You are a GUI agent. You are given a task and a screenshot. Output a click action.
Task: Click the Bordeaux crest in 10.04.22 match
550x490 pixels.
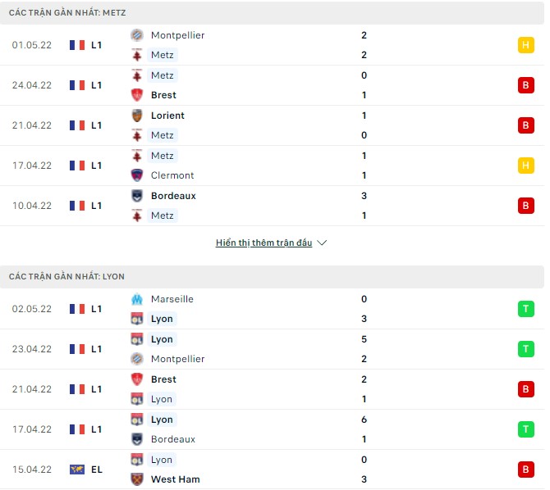(x=137, y=196)
